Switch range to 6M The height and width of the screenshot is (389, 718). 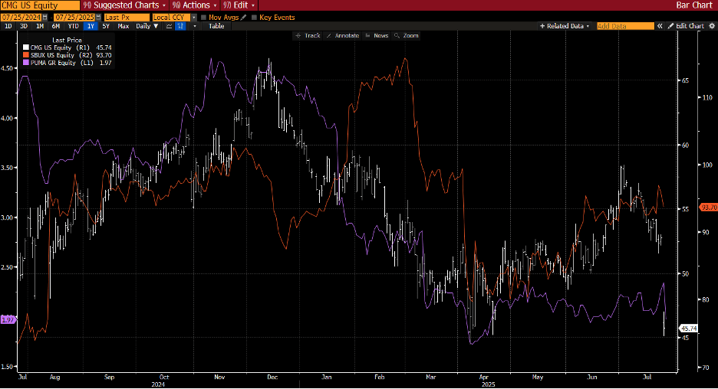(x=56, y=26)
